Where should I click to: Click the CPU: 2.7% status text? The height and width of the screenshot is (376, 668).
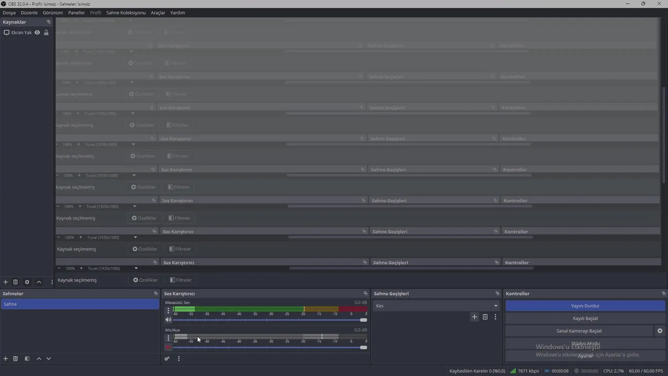613,371
